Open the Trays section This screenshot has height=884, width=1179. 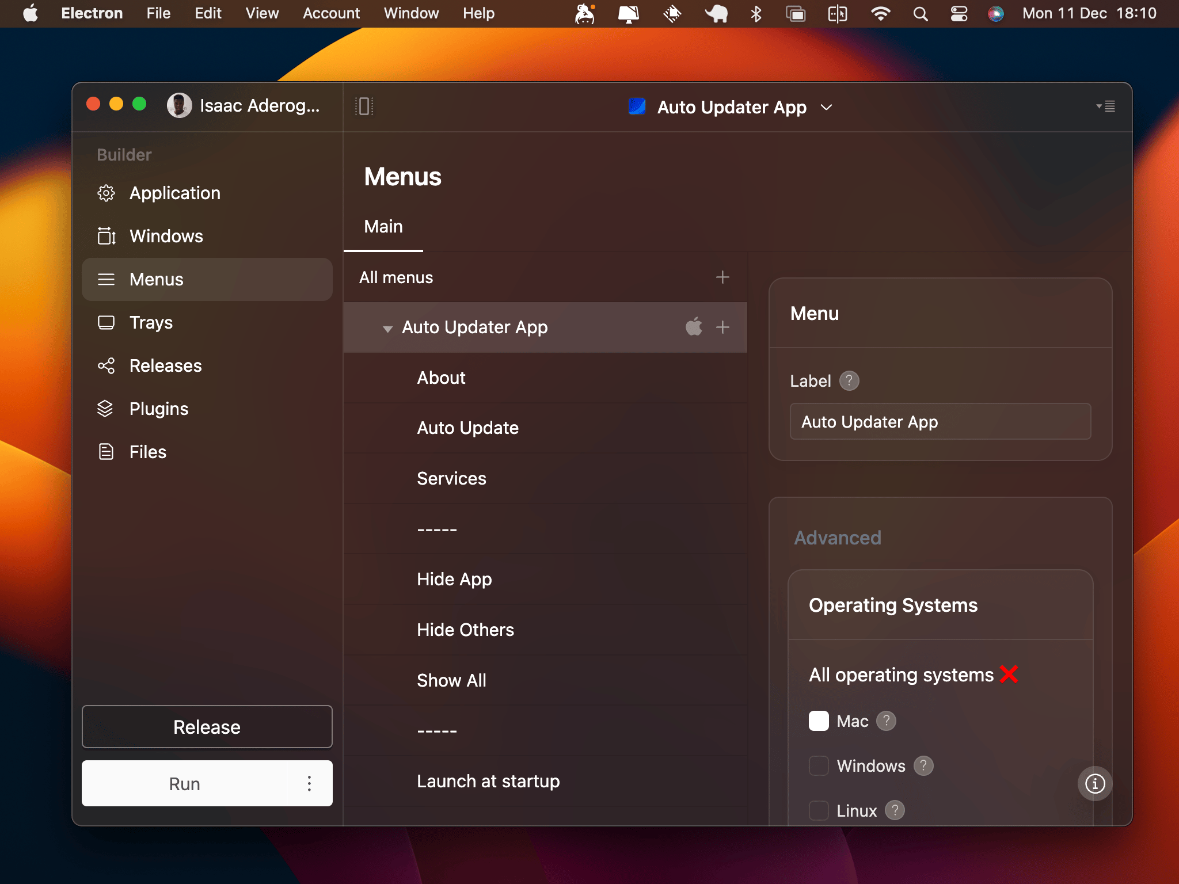pos(151,322)
